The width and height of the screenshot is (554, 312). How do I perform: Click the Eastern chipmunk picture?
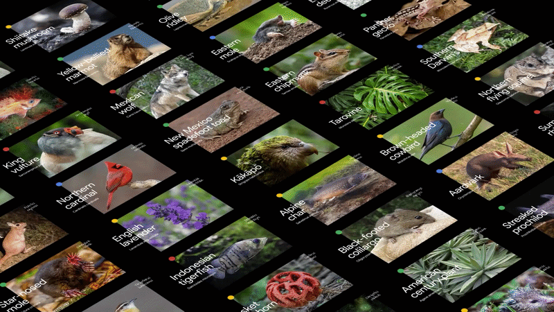point(322,64)
